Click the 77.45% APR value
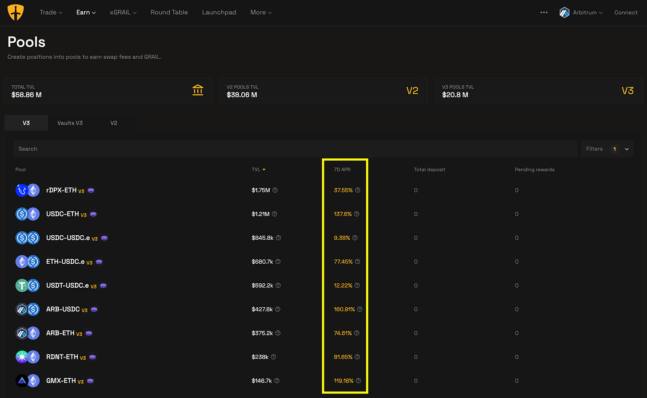The width and height of the screenshot is (647, 398). pyautogui.click(x=343, y=261)
